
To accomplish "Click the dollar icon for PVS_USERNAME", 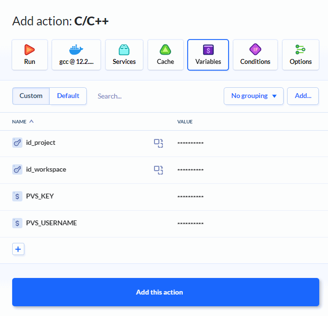I will coord(18,223).
